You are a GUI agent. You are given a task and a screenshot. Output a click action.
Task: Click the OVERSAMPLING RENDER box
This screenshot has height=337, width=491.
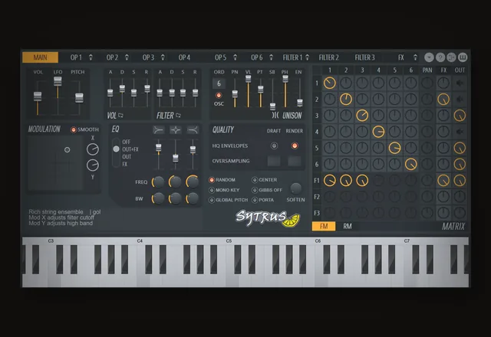[295, 161]
